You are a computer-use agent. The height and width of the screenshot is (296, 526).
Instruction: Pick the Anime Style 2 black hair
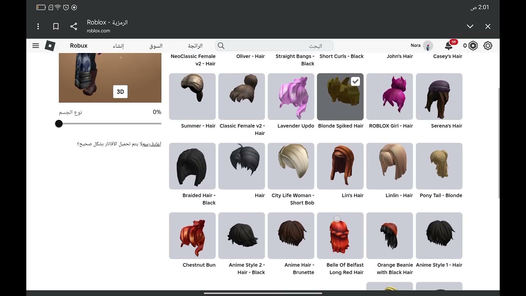point(242,236)
